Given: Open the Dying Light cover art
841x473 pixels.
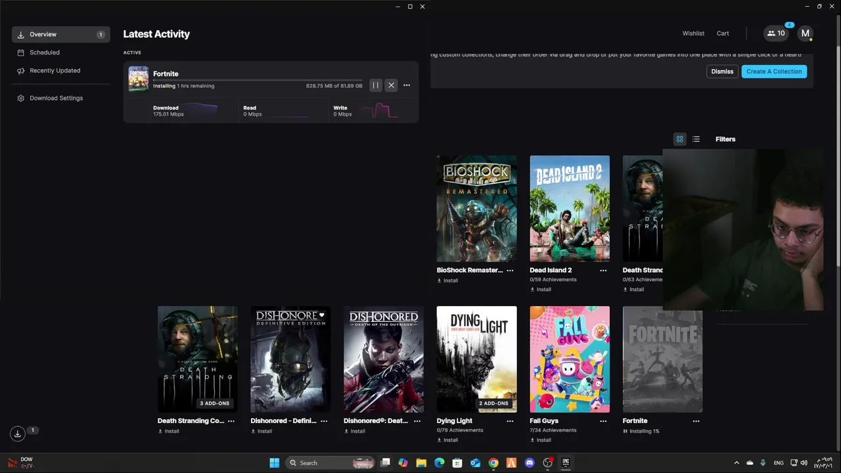Looking at the screenshot, I should pyautogui.click(x=477, y=359).
